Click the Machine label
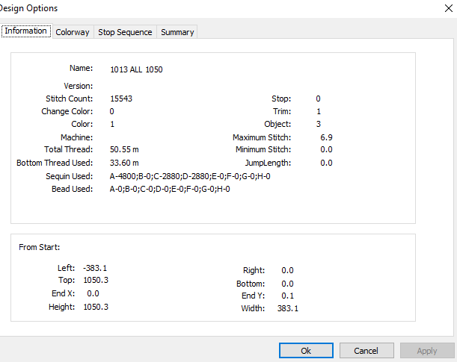Viewport: 457px width, 362px height. pos(76,137)
